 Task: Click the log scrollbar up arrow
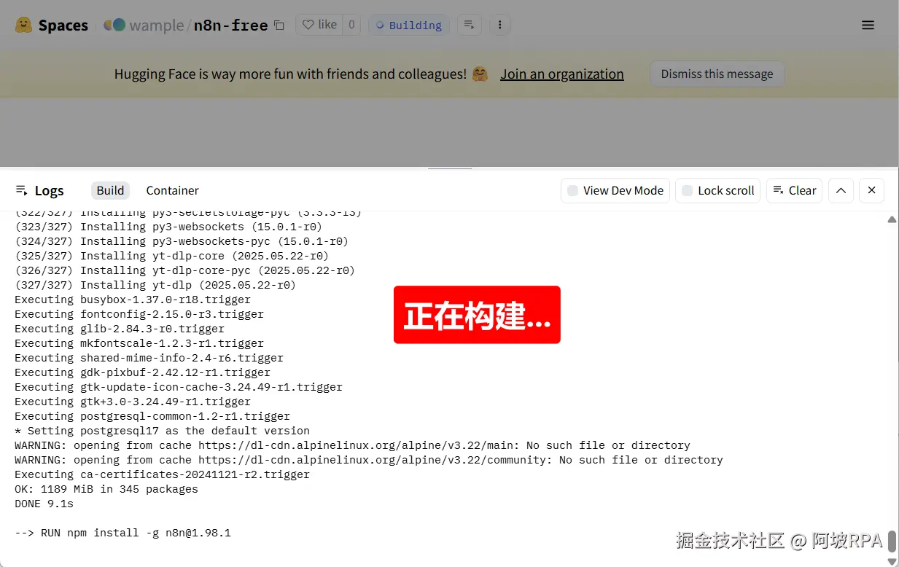point(892,219)
